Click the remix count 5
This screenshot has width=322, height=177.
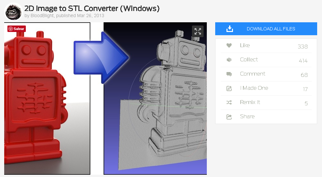(x=306, y=103)
